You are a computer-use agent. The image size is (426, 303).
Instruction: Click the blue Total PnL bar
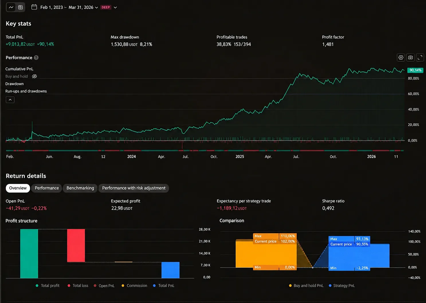(170, 270)
